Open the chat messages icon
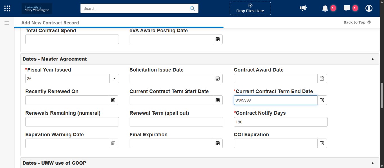The height and width of the screenshot is (168, 384). coord(347,8)
